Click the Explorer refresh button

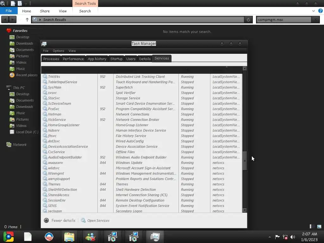(x=248, y=20)
